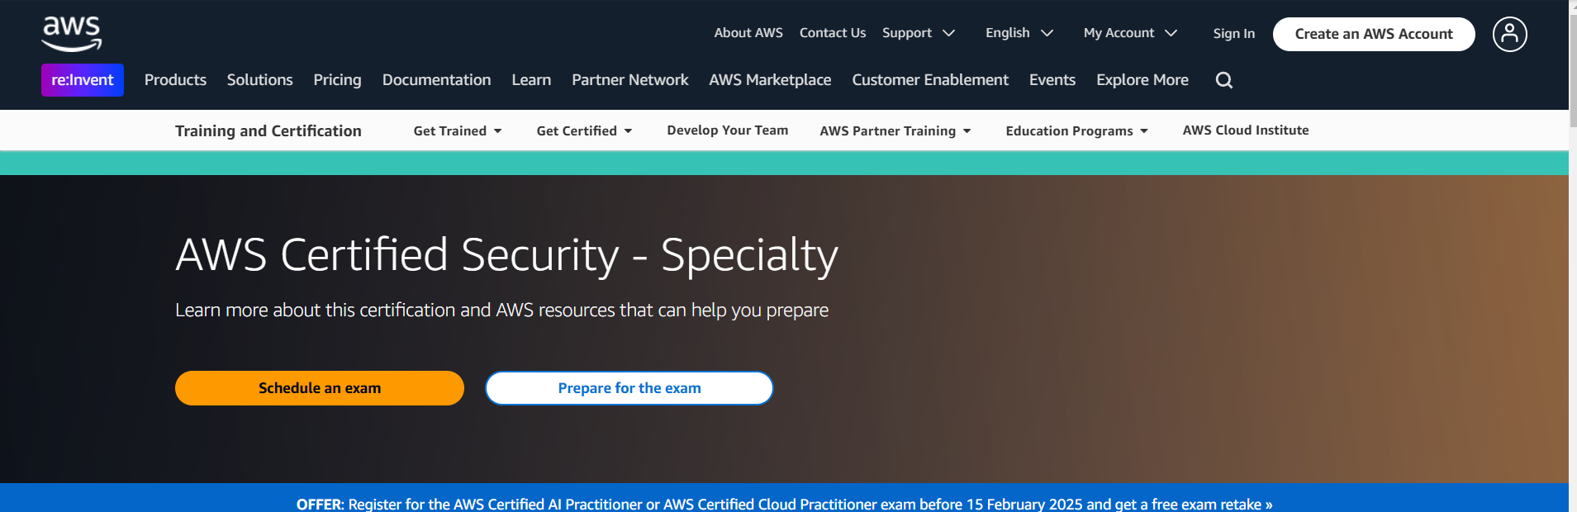Open the Explore More menu
1577x512 pixels.
point(1142,80)
